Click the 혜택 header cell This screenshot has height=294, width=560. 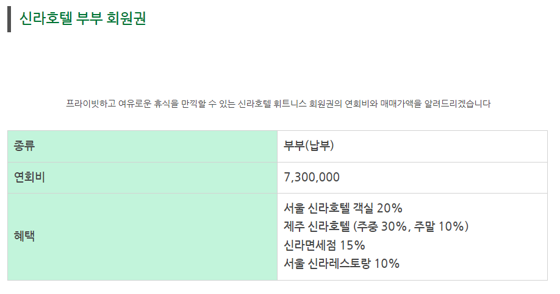[142, 237]
